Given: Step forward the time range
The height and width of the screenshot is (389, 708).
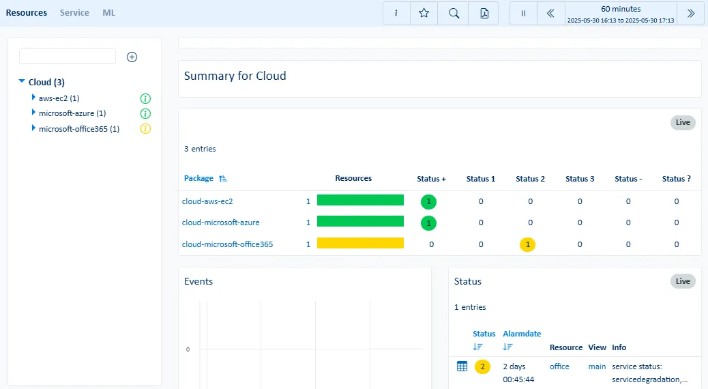Looking at the screenshot, I should point(690,13).
